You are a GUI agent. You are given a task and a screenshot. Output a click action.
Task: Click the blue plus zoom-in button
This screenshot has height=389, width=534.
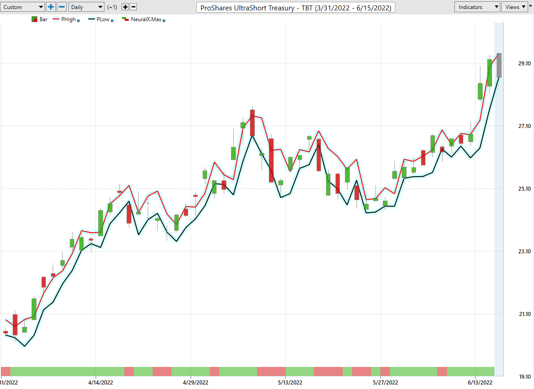(51, 7)
